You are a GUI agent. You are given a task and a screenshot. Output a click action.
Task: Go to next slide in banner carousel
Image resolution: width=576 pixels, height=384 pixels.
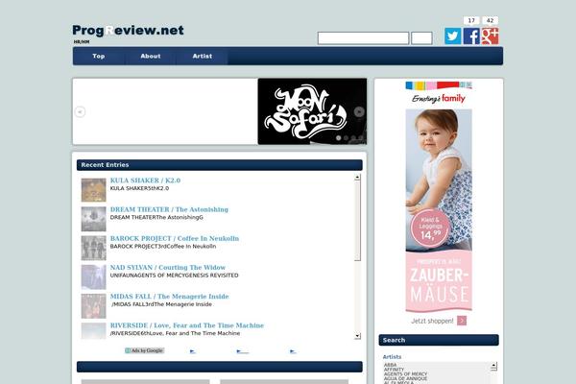359,111
